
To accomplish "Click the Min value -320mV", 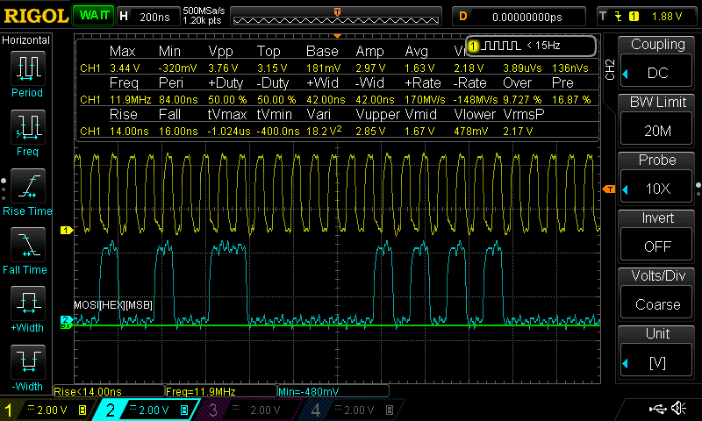I will (178, 68).
